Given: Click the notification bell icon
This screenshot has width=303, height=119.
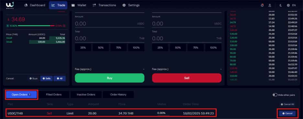Looking at the screenshot, I should tap(262, 5).
